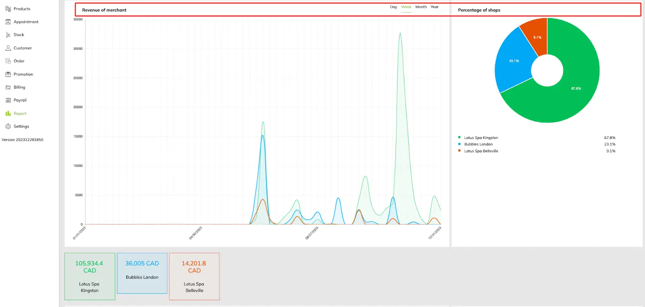Click the Promotion gift icon
Viewport: 645px width, 307px height.
point(8,74)
